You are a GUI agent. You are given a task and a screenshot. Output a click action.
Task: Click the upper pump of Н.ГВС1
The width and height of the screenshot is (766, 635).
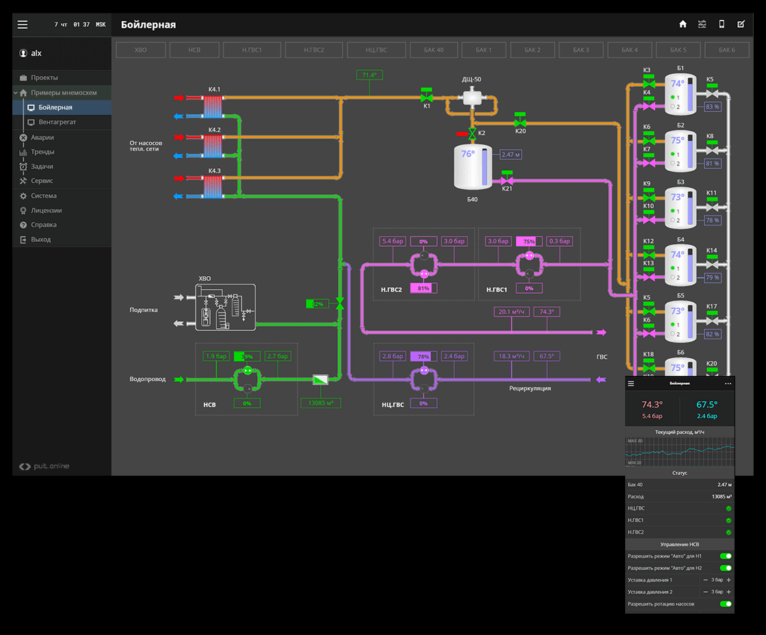529,255
